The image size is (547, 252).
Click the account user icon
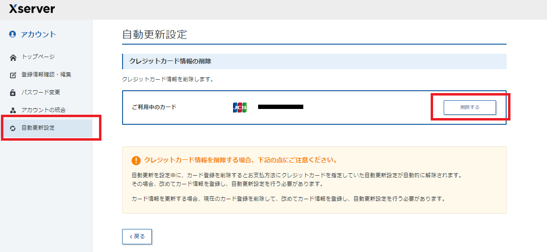(12, 34)
